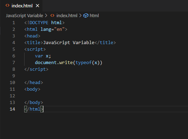
Task: Click line number 14 in gutter
Action: coord(12,109)
